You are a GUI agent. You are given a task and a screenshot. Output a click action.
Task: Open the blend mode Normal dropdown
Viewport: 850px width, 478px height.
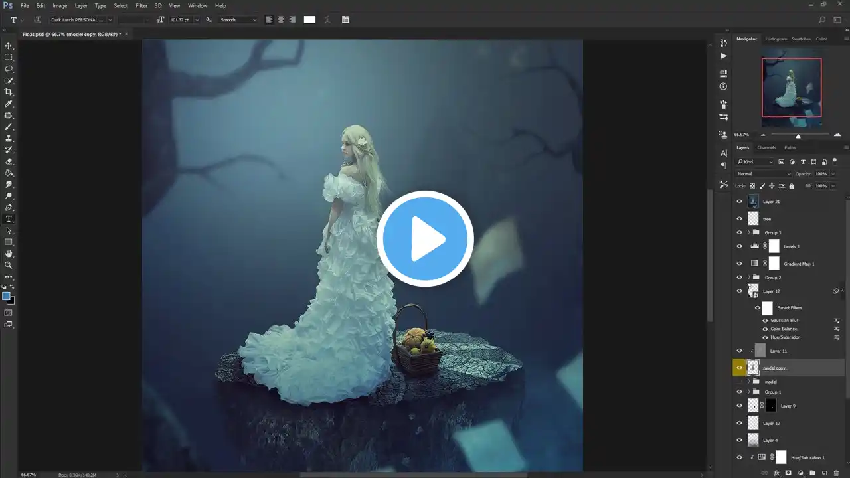[763, 174]
